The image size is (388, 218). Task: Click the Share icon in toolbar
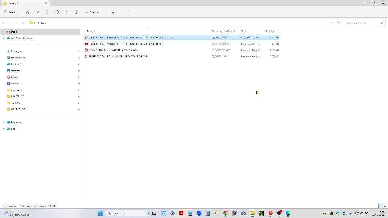click(66, 12)
